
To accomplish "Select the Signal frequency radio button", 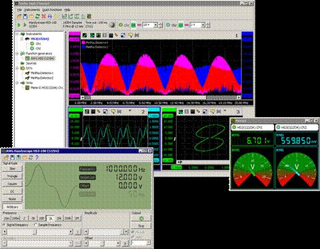I will coord(4,225).
